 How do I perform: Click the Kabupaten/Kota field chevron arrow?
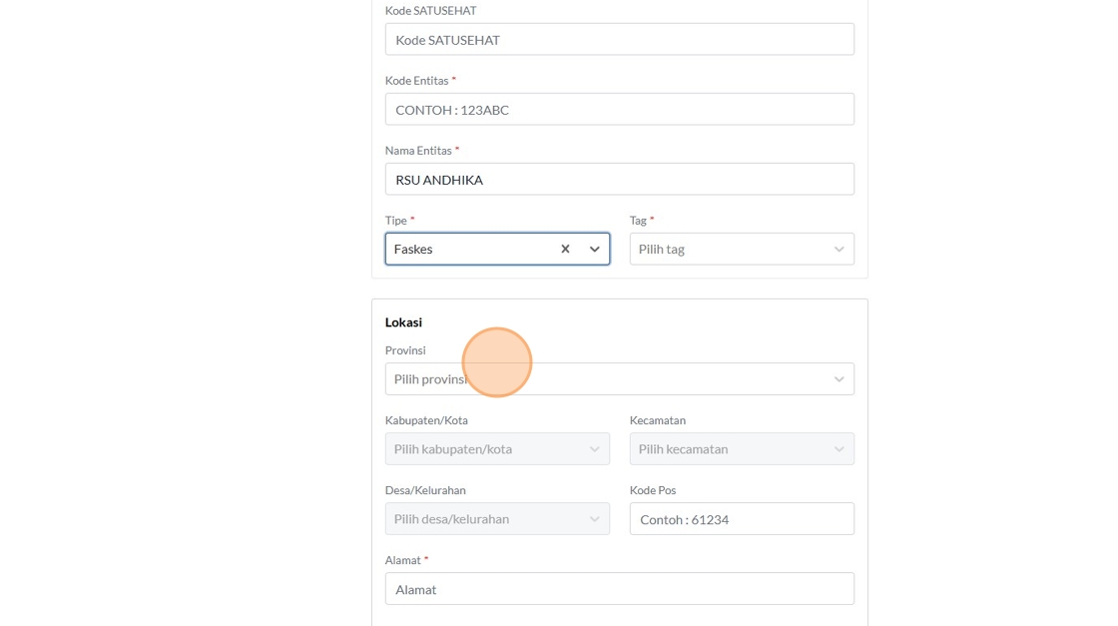(x=595, y=449)
